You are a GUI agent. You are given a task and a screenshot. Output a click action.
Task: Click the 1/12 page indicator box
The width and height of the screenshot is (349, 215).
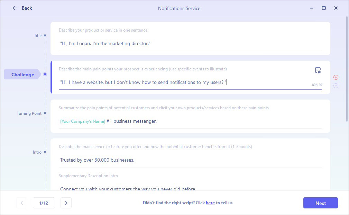pos(44,203)
